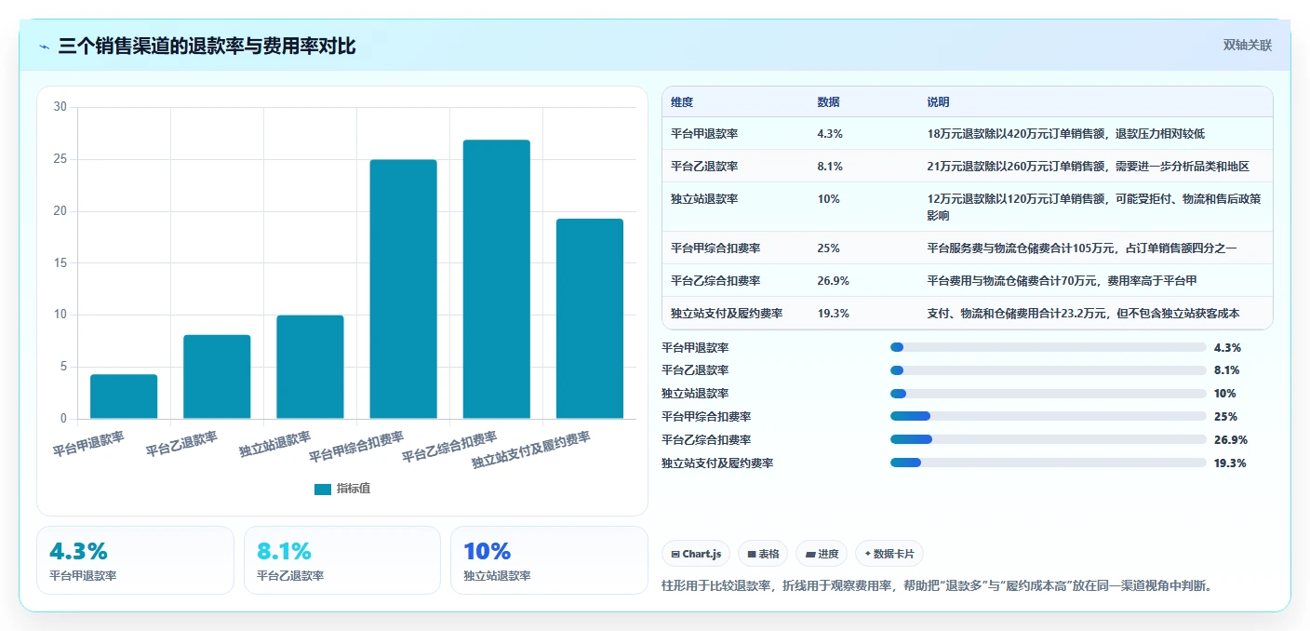This screenshot has height=631, width=1310.
Task: Click the 独立站支付及履约费率 label on the chart x-axis
Action: pos(531,450)
